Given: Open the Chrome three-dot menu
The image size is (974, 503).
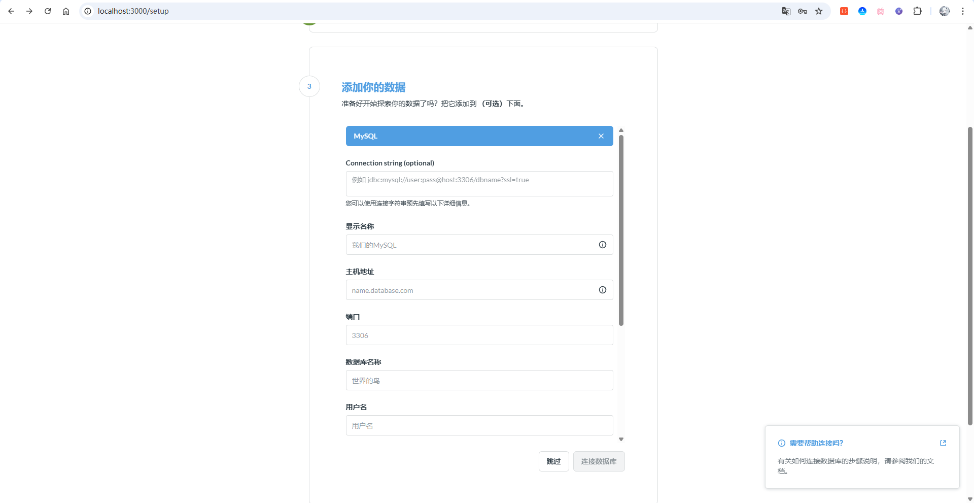Looking at the screenshot, I should click(x=962, y=11).
